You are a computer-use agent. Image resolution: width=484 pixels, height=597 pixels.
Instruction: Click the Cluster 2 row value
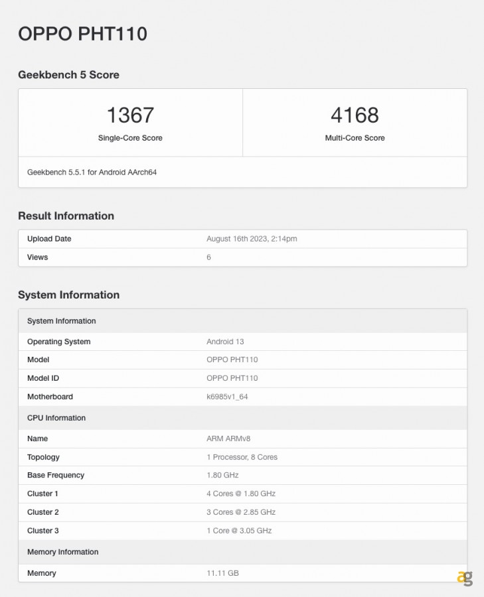pos(241,512)
